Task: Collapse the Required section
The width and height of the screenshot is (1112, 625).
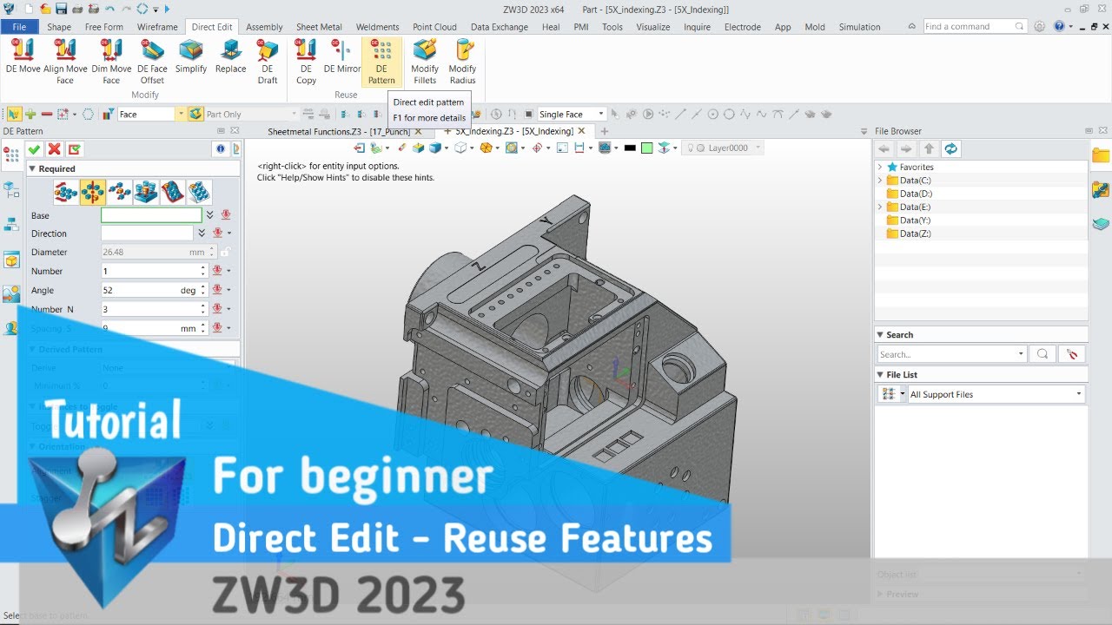Action: click(x=32, y=168)
